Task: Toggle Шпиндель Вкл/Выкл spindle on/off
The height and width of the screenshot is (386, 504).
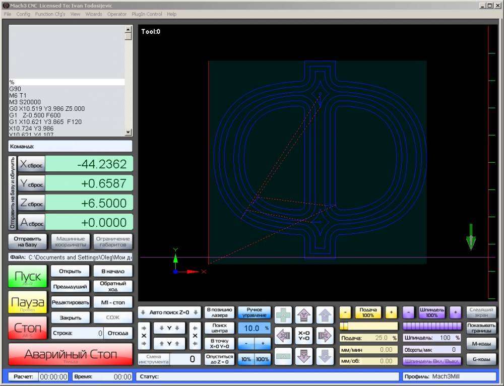Action: (x=431, y=361)
